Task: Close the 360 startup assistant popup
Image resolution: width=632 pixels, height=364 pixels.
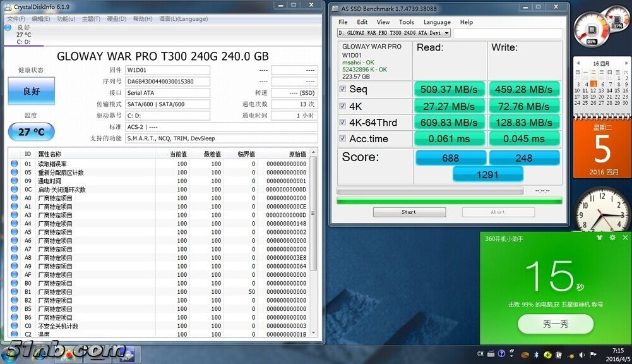Action: 625,238
